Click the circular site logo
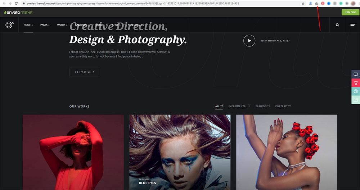 click(10, 25)
